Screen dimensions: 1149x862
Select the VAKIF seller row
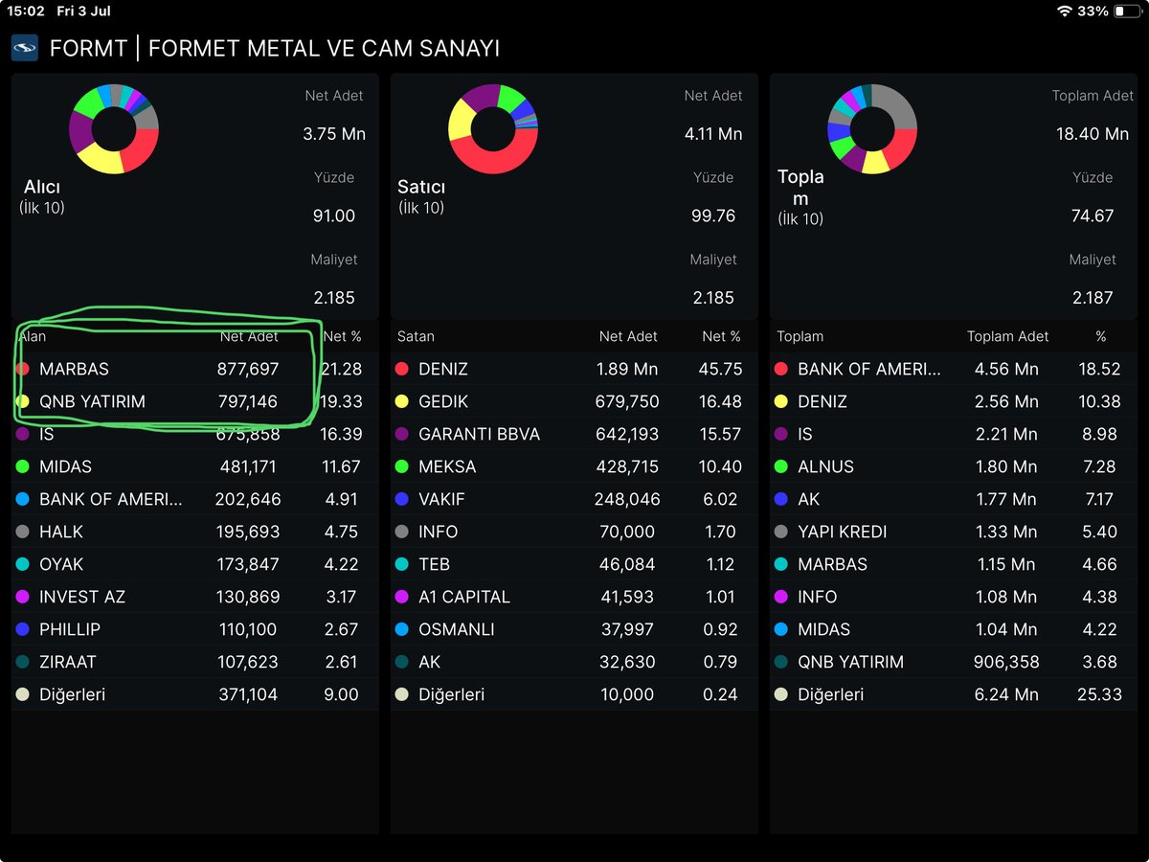click(574, 499)
